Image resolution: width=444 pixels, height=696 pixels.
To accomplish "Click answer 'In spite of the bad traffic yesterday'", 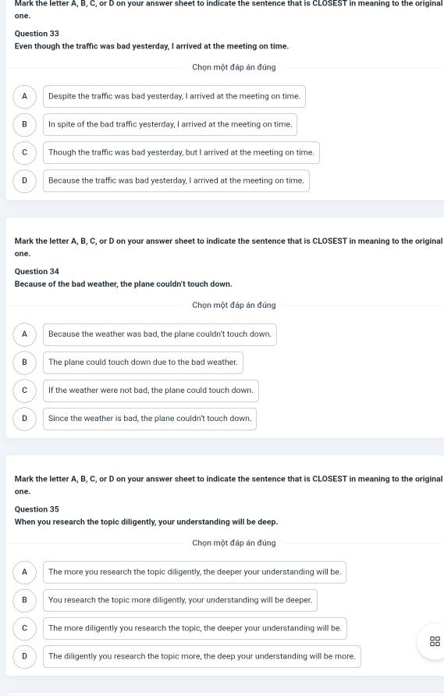I will pyautogui.click(x=170, y=125).
